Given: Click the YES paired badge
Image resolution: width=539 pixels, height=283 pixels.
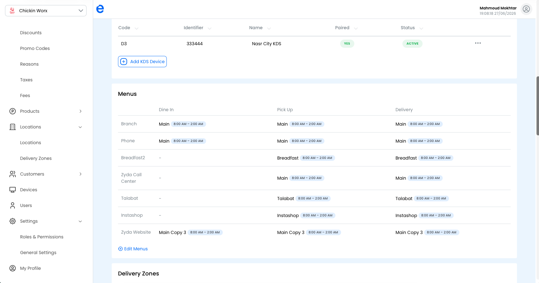Looking at the screenshot, I should coord(347,44).
